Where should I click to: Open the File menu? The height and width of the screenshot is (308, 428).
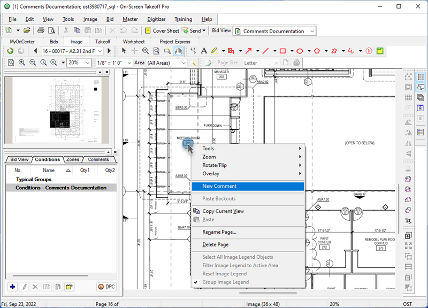pyautogui.click(x=12, y=19)
